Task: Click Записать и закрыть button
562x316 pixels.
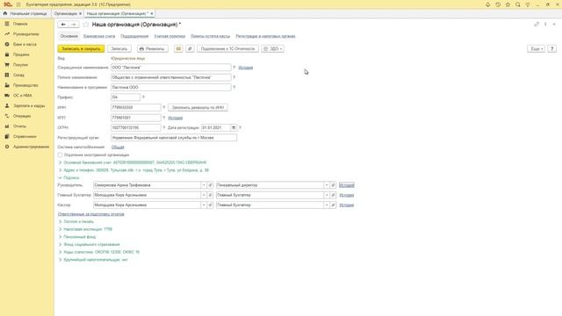Action: click(81, 49)
